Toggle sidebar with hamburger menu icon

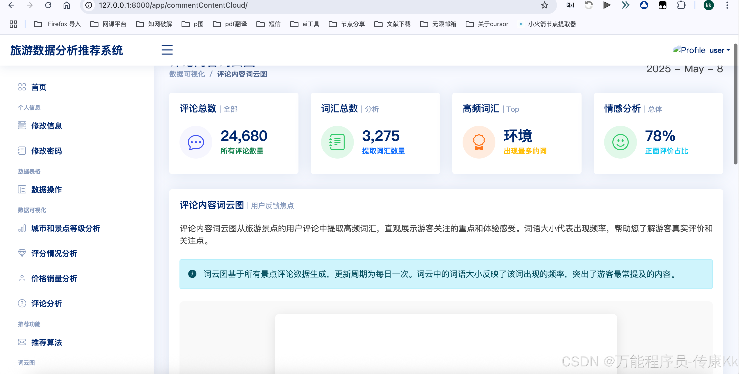[167, 50]
